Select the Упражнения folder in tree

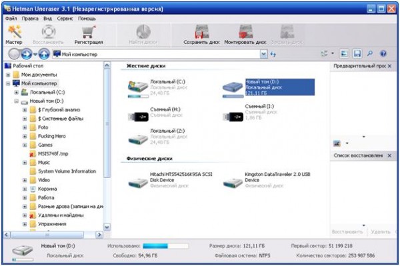click(52, 224)
